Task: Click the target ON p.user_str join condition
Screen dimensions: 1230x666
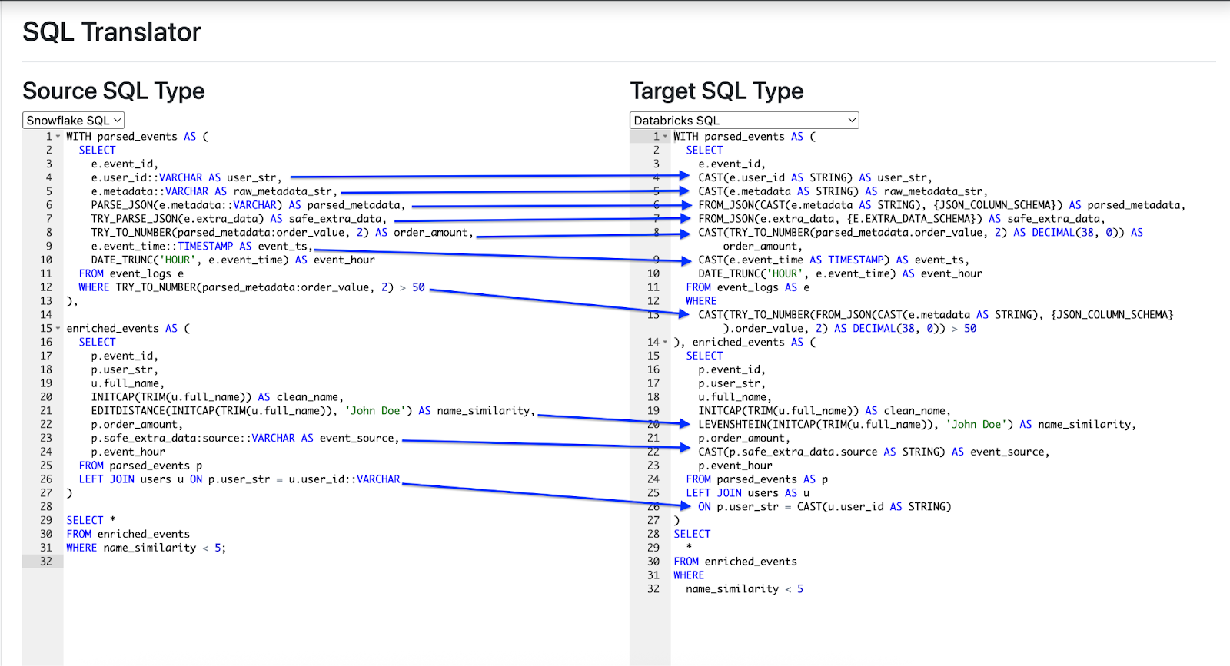Action: tap(823, 507)
